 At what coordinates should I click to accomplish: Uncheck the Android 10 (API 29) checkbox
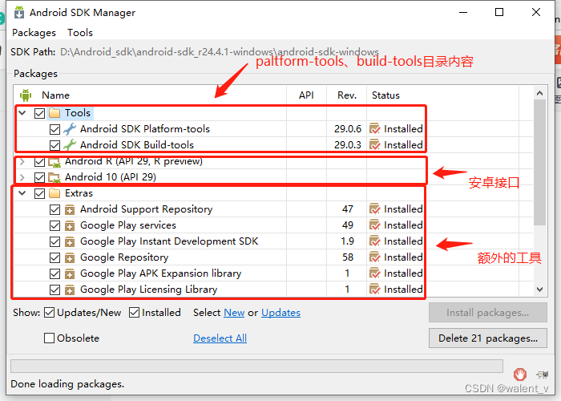click(x=39, y=177)
